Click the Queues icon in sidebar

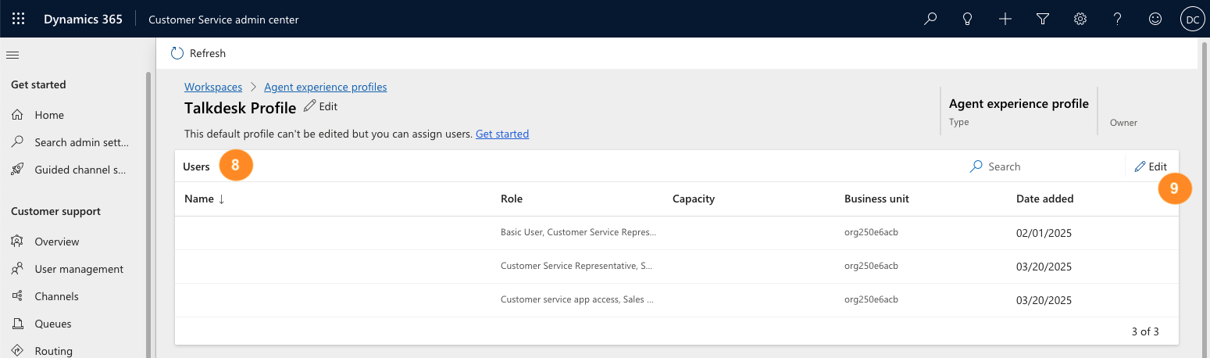(x=17, y=324)
